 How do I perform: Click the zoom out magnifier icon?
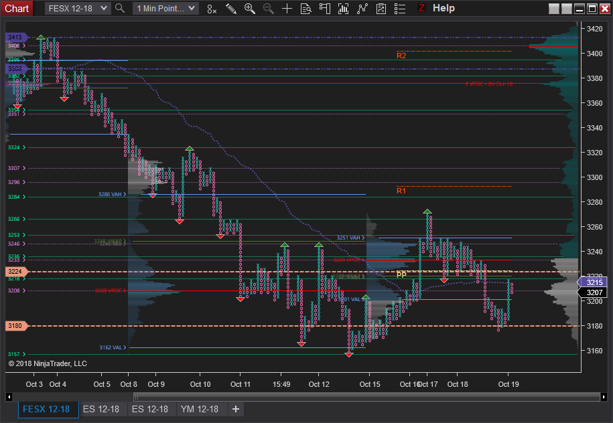pyautogui.click(x=268, y=9)
